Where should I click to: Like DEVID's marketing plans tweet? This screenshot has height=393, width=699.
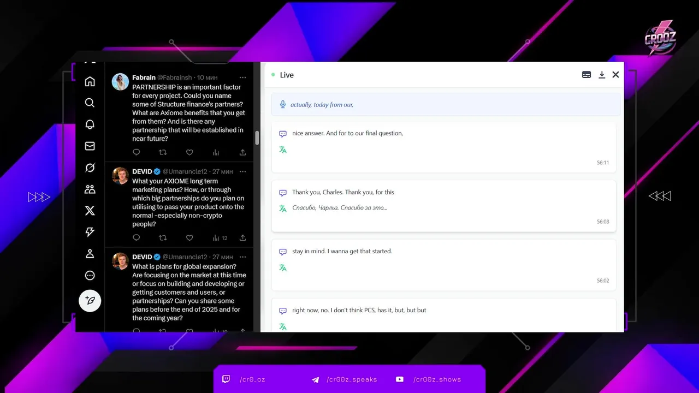coord(189,238)
